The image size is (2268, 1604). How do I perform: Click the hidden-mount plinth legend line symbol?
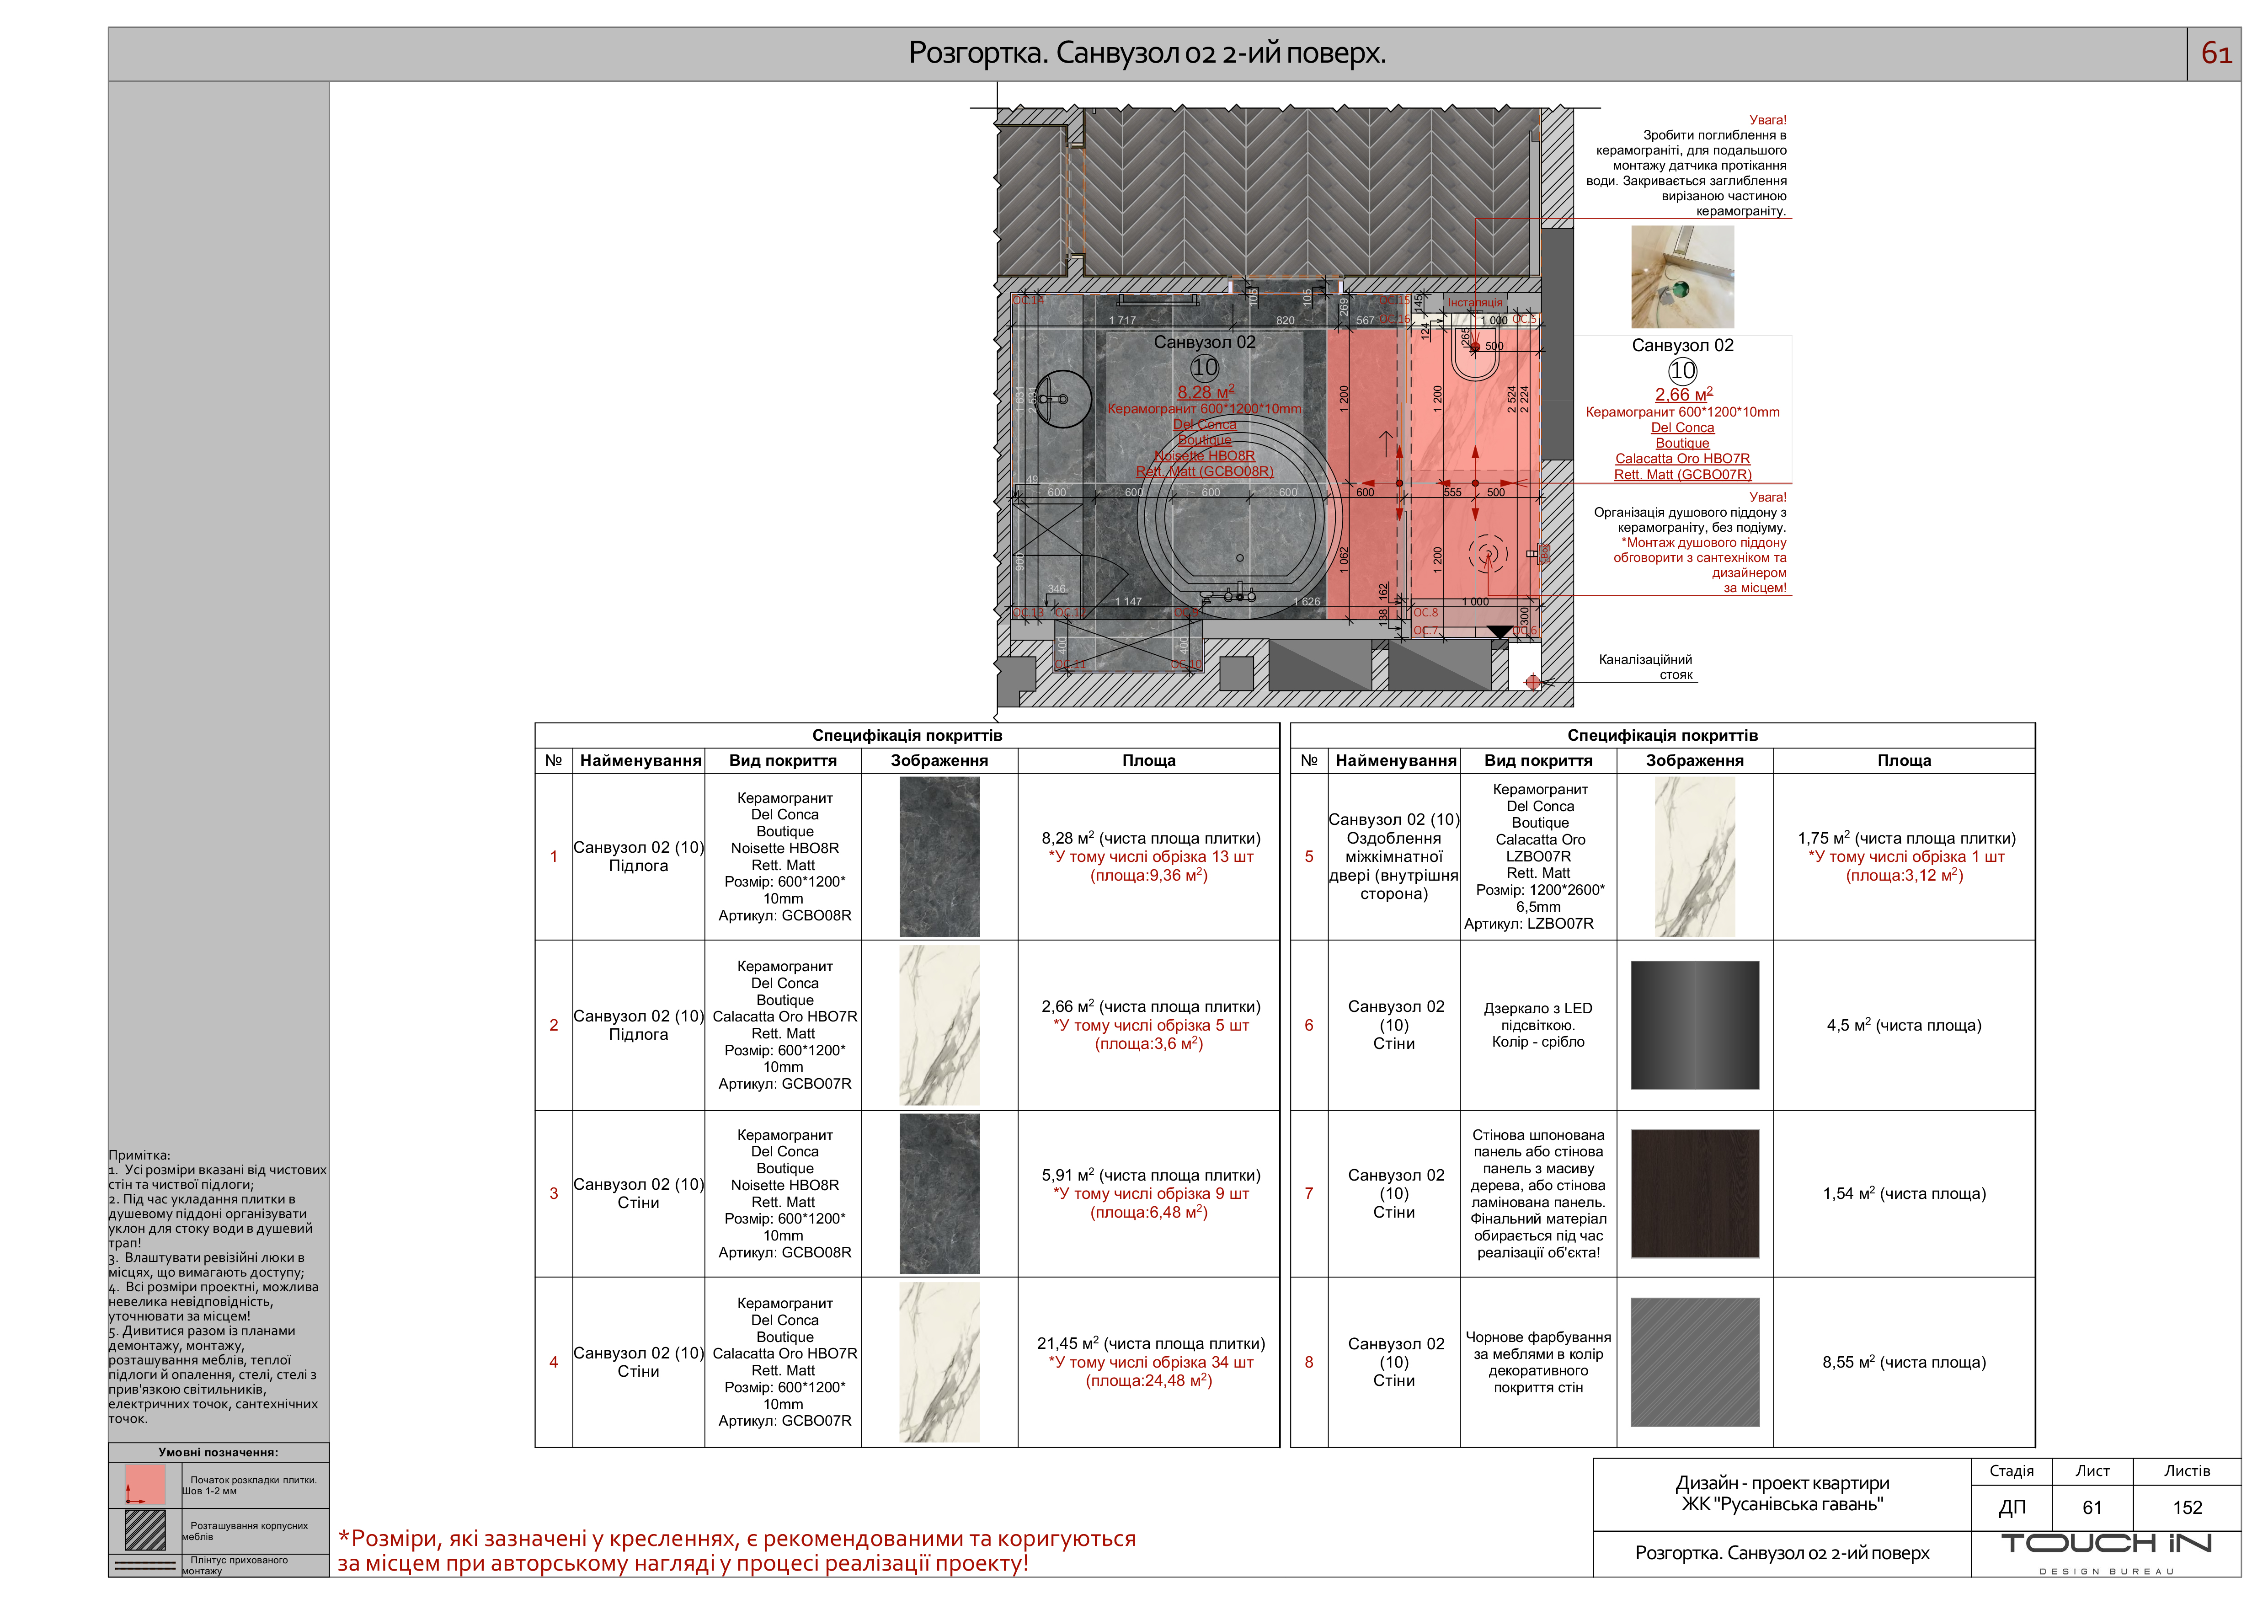coord(145,1566)
